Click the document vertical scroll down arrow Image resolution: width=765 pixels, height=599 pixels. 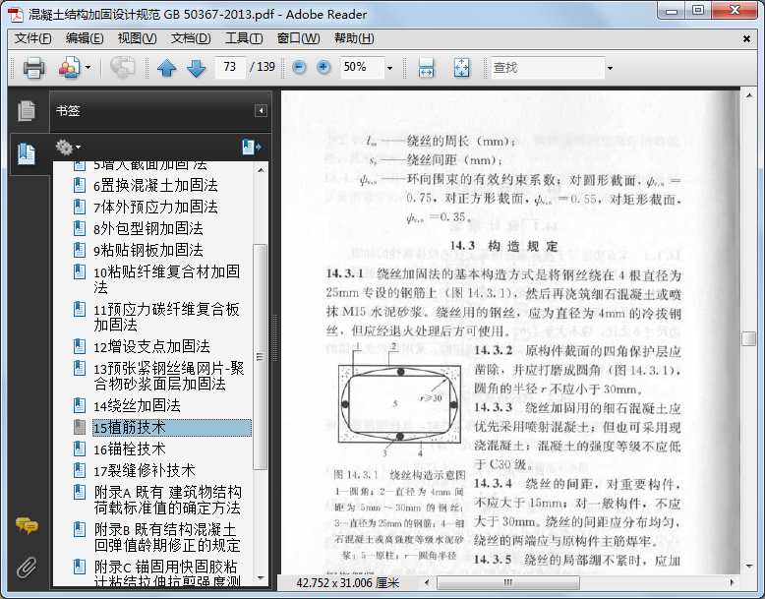[749, 567]
